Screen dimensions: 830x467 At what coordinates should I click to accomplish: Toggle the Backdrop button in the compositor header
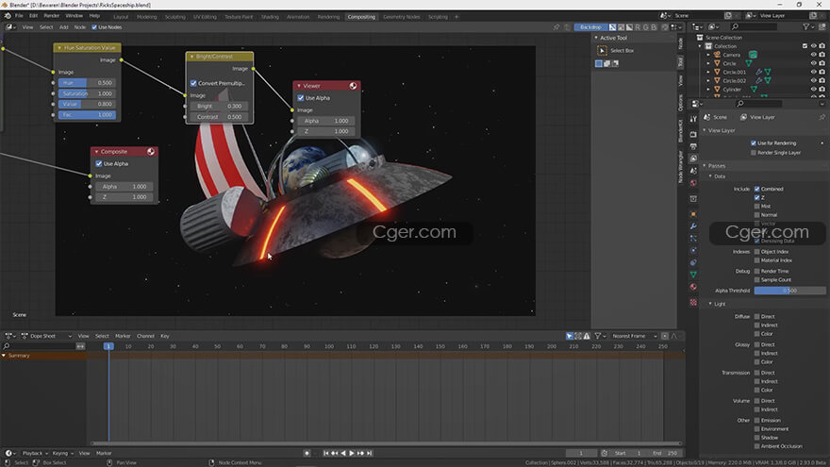[590, 27]
